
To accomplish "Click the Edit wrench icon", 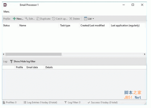I will point(26,19).
